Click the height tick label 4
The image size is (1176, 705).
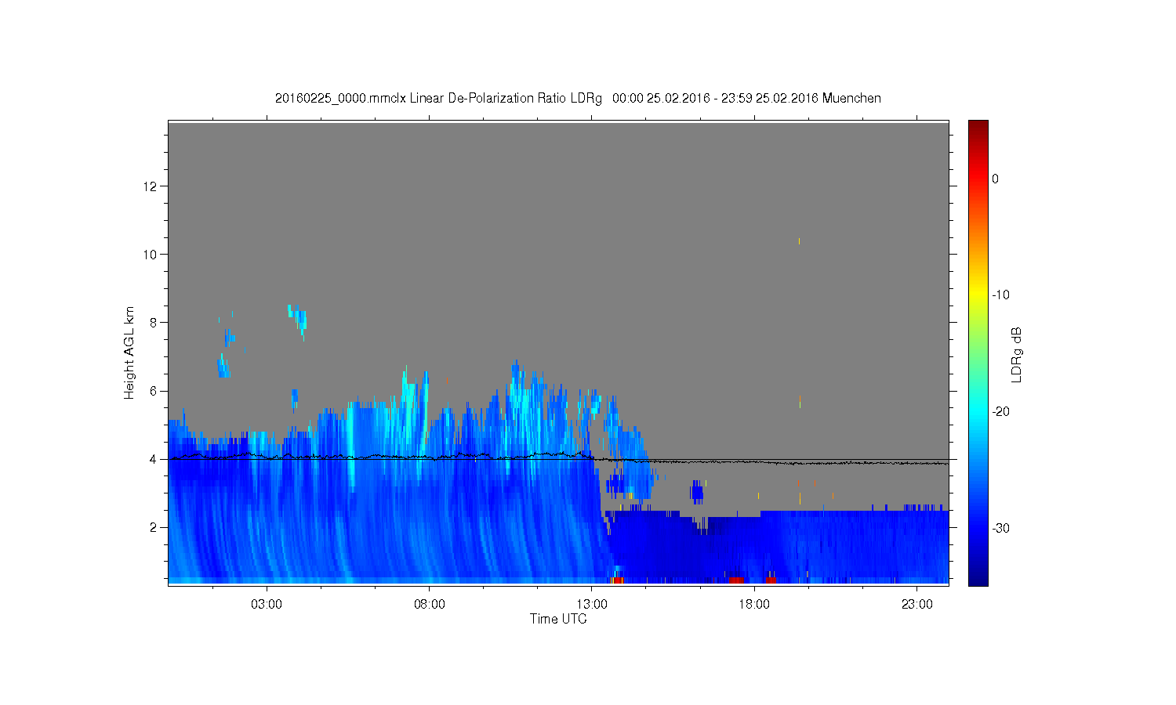tap(153, 459)
